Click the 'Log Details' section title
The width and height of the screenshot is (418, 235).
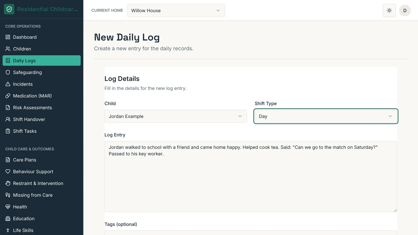[x=122, y=79]
